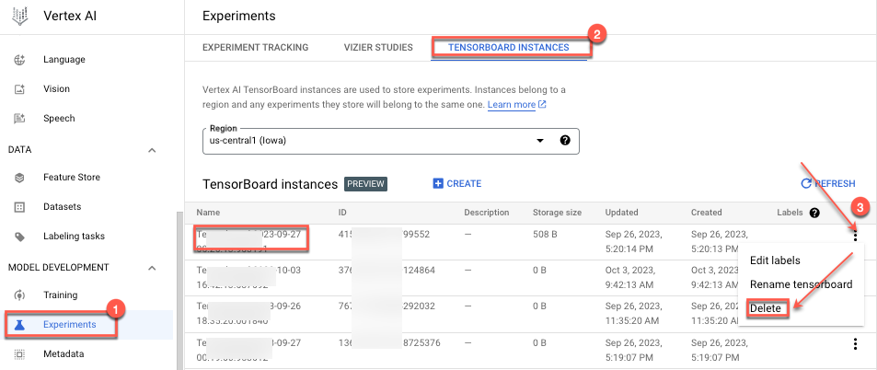Select Rename tensorboard from context menu
Image resolution: width=877 pixels, height=370 pixels.
(x=801, y=284)
